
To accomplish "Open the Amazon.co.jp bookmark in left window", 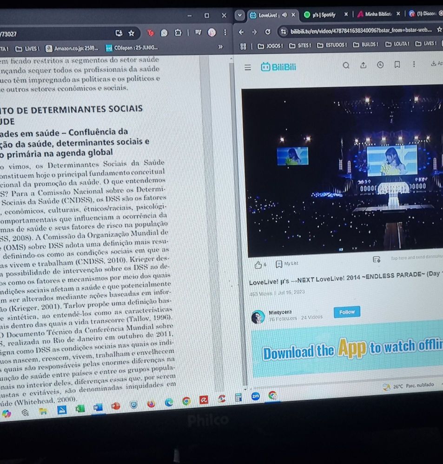I will (x=72, y=48).
